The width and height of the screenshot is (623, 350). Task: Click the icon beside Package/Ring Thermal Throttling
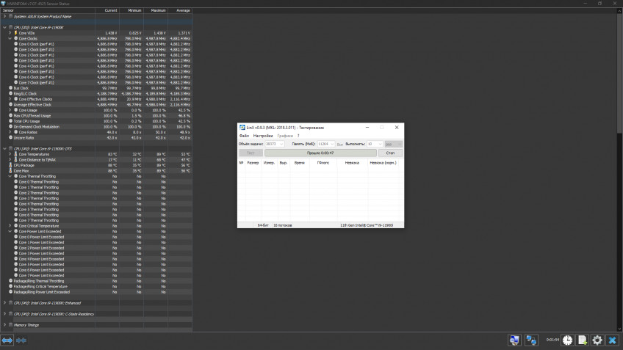[x=11, y=280]
